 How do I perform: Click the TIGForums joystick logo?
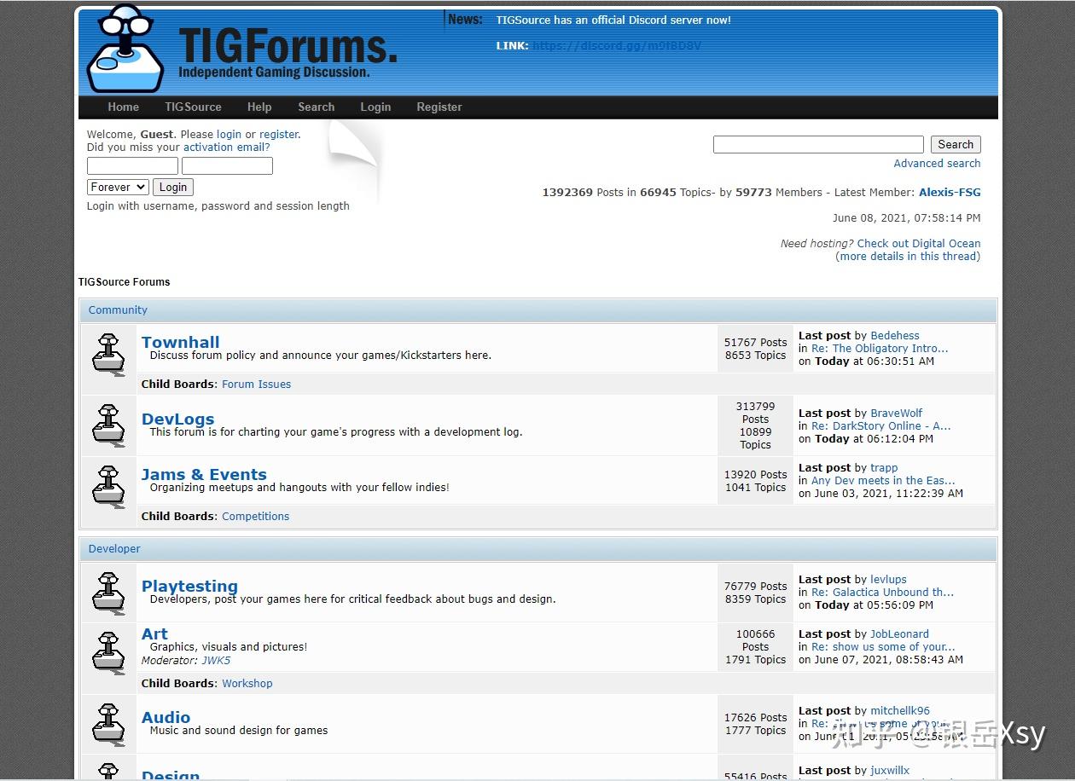(x=125, y=49)
